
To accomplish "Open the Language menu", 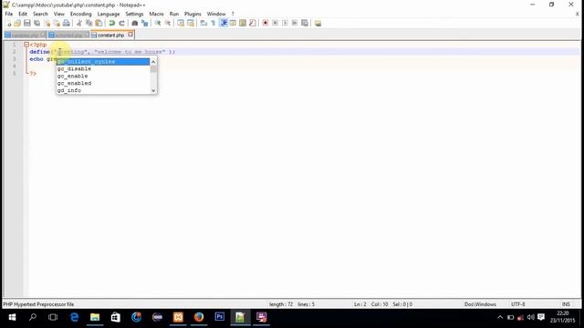I will click(109, 14).
